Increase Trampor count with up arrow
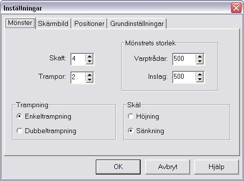Image resolution: width=244 pixels, height=181 pixels. click(89, 75)
